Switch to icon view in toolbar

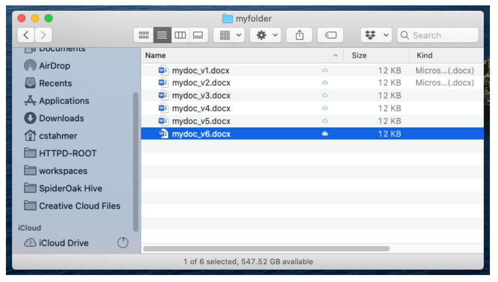click(x=143, y=36)
